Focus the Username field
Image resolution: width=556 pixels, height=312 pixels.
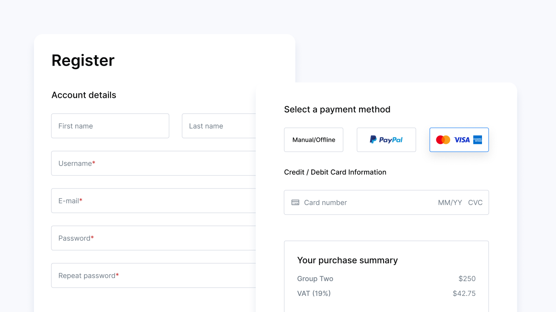154,163
